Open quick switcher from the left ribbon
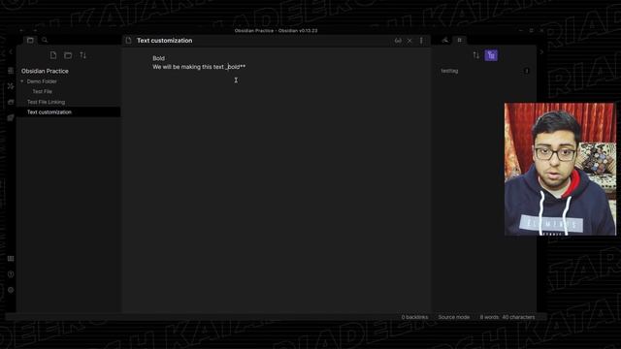621x349 pixels. [11, 71]
